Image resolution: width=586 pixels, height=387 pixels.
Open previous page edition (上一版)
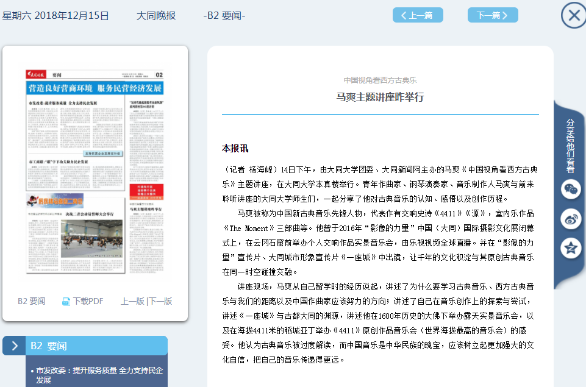(132, 301)
